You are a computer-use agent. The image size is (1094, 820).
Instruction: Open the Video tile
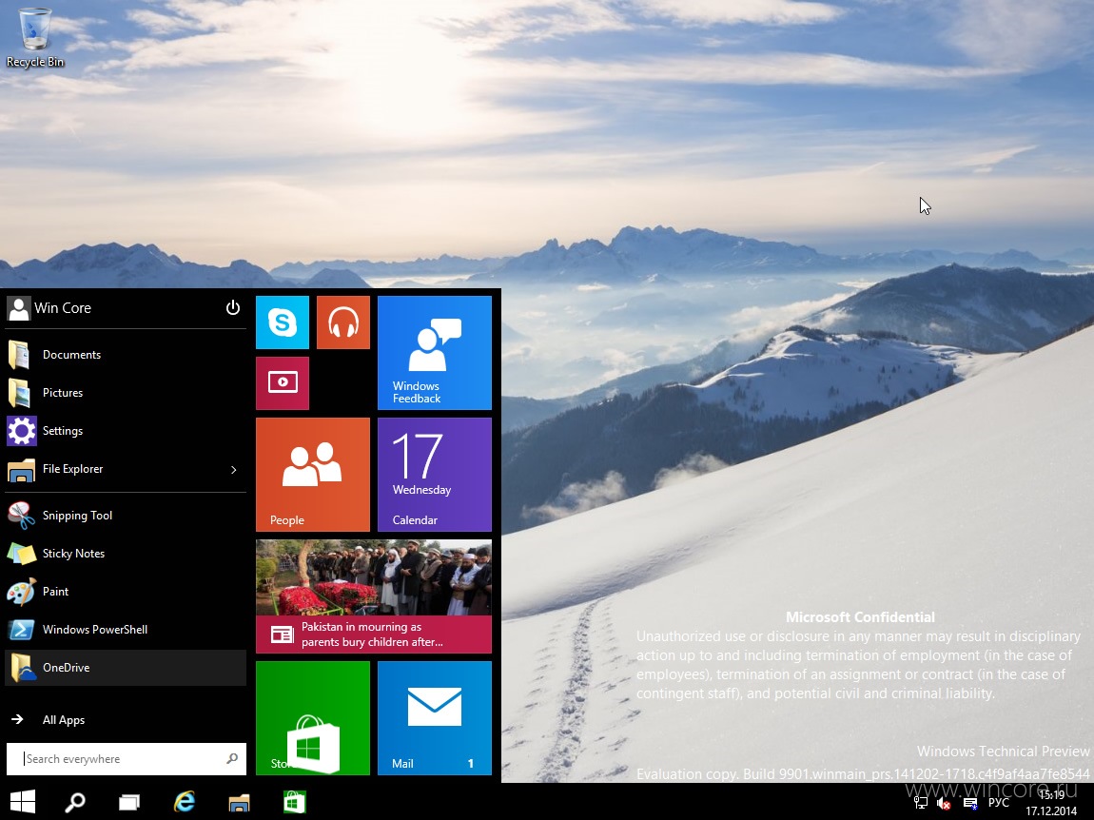[283, 383]
